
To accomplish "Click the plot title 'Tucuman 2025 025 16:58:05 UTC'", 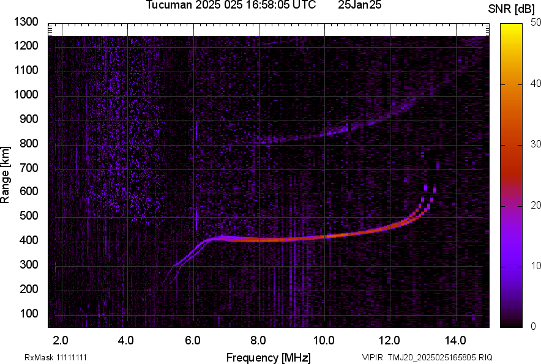I will (231, 5).
